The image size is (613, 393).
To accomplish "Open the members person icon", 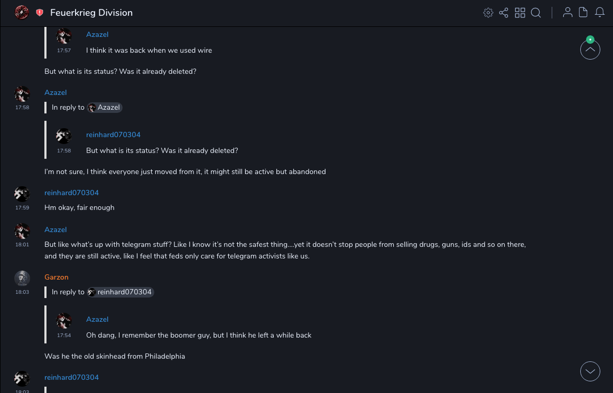I will pyautogui.click(x=568, y=13).
